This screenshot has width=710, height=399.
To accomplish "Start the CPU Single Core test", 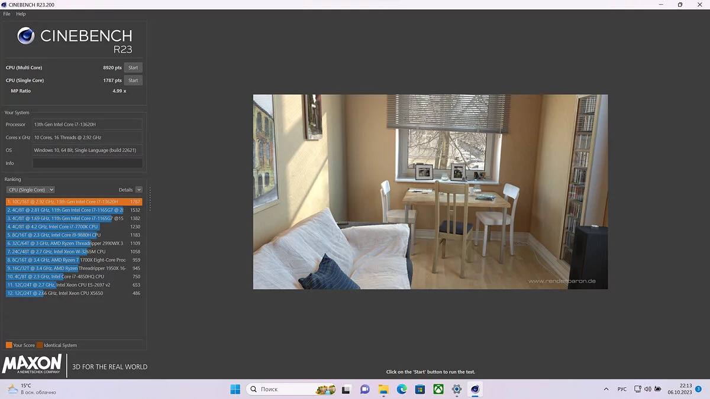I will click(133, 80).
